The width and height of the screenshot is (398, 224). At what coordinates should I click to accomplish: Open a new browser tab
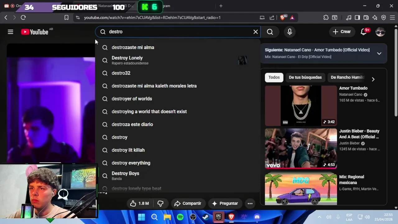(x=221, y=6)
